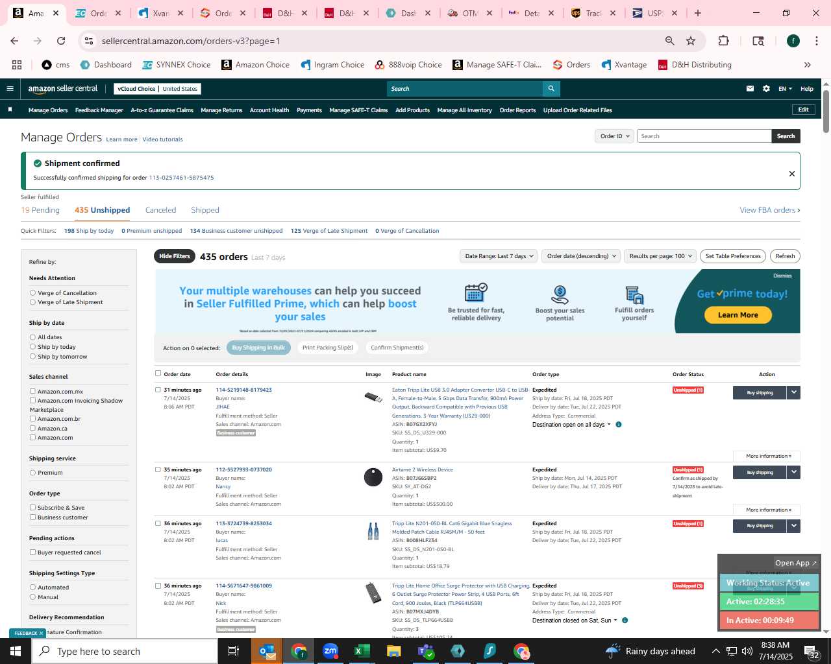
Task: Open the Windows Start menu
Action: pos(16,651)
